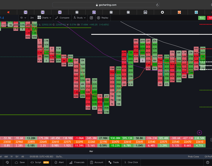Take a chart snapshot with camera icon
This screenshot has height=166, width=212.
(x=91, y=18)
